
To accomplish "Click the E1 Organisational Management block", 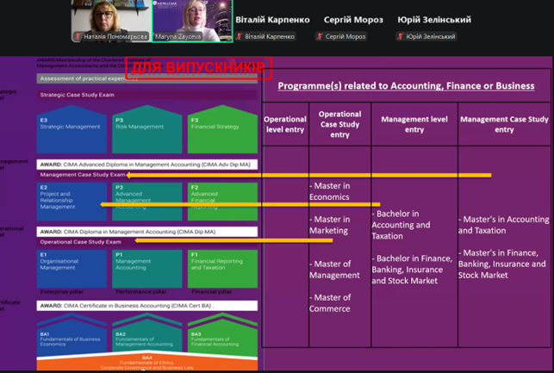I will (x=72, y=267).
